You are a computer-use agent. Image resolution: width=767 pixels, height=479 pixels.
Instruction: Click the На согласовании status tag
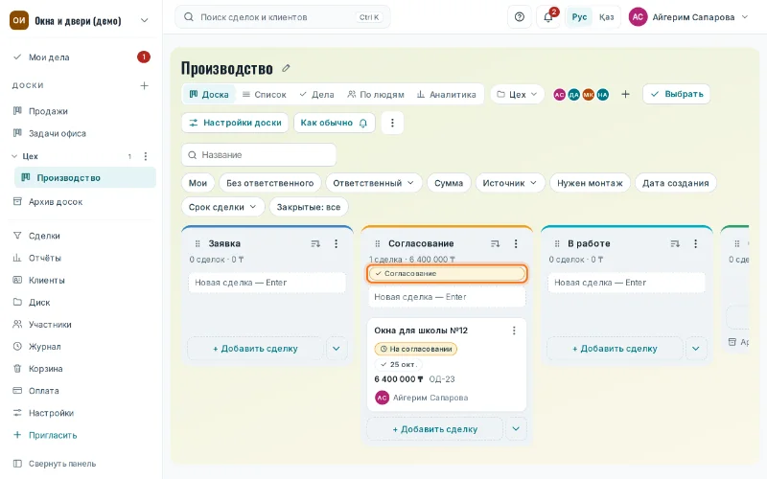(416, 349)
